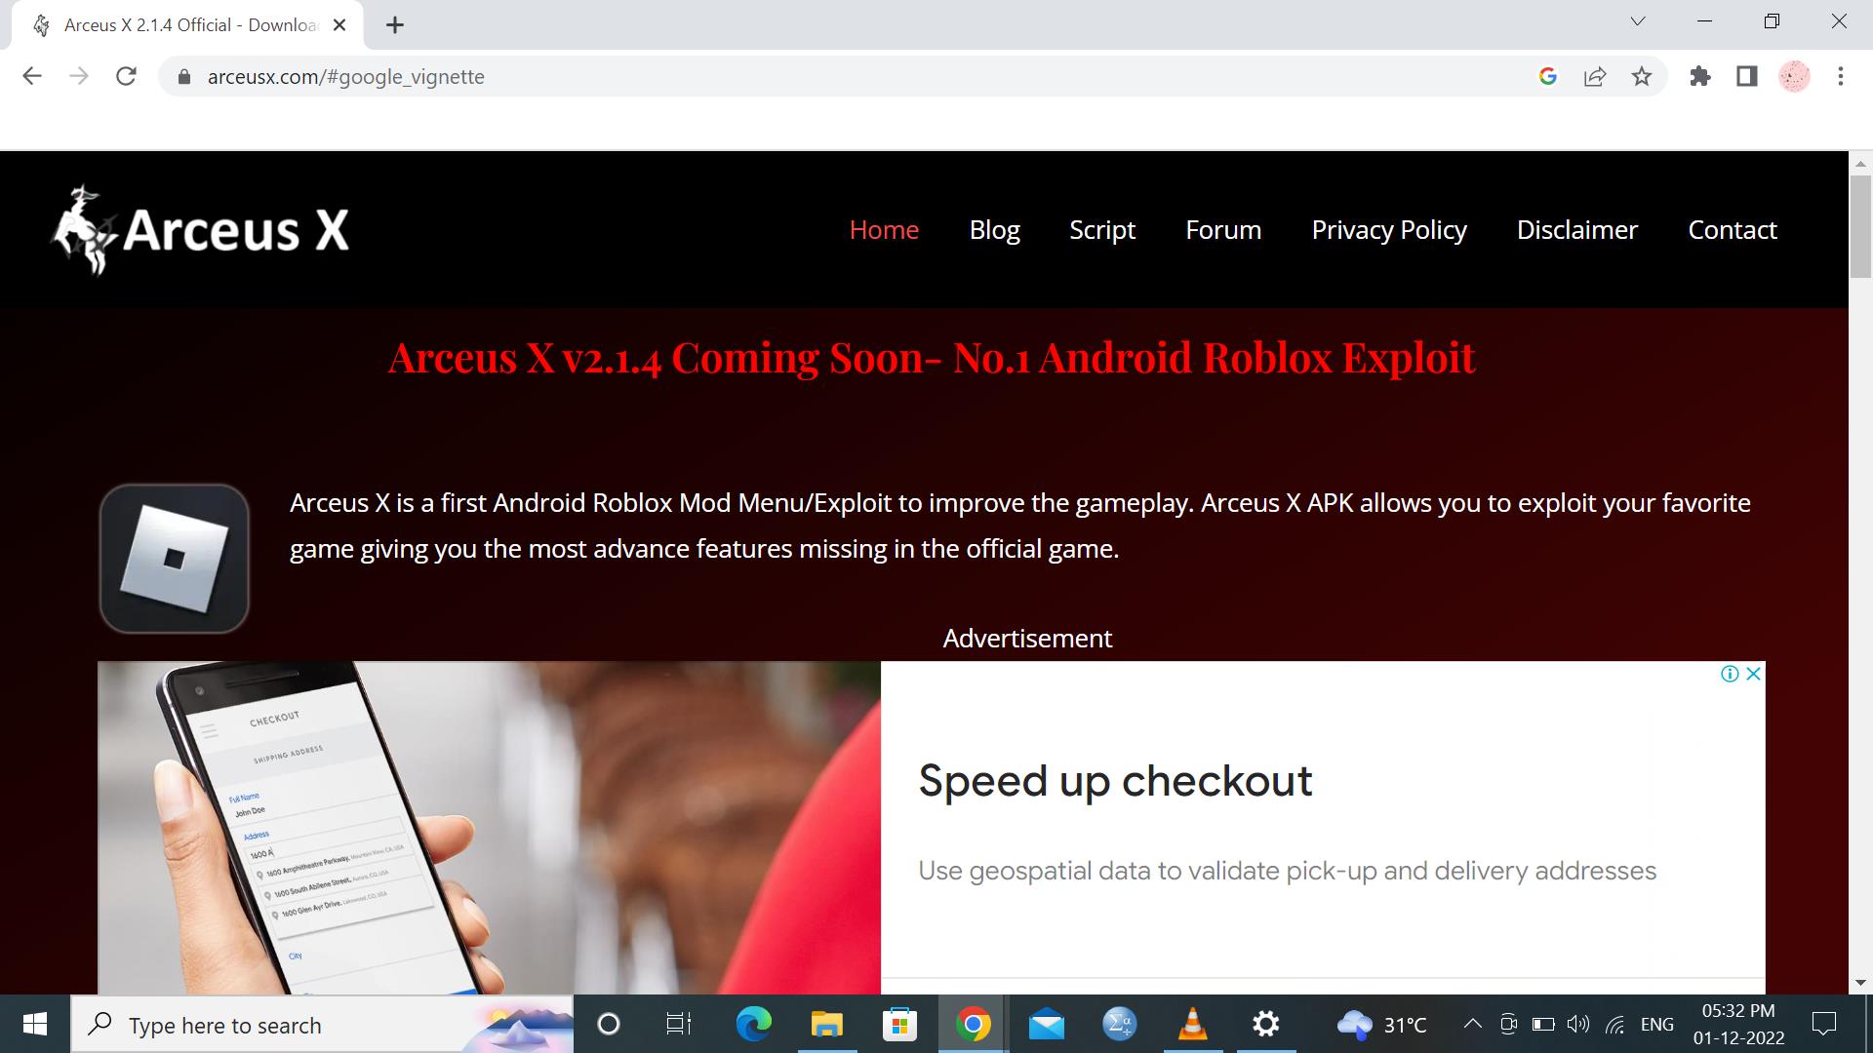Reload the current page
The height and width of the screenshot is (1053, 1873).
coord(126,76)
